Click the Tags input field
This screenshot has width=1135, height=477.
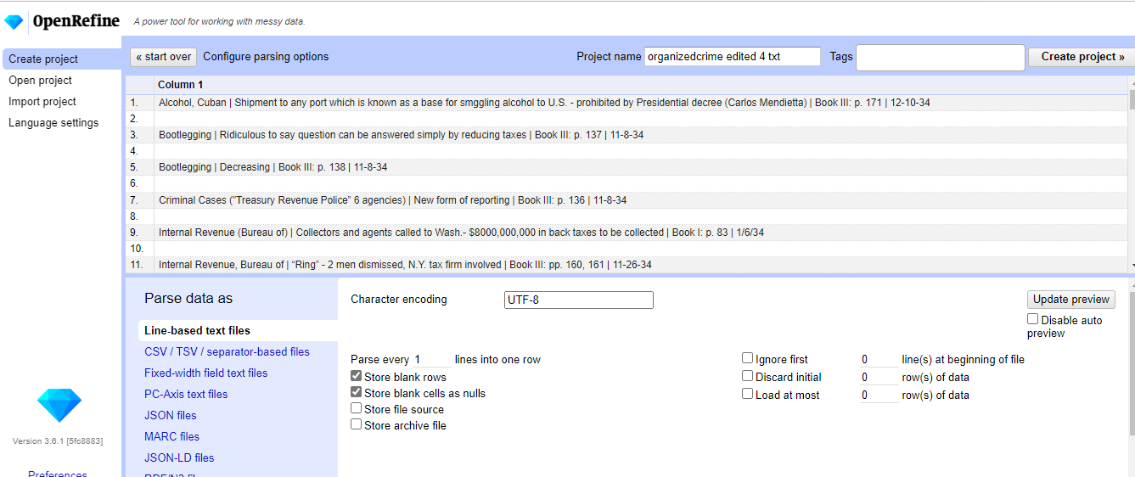941,57
